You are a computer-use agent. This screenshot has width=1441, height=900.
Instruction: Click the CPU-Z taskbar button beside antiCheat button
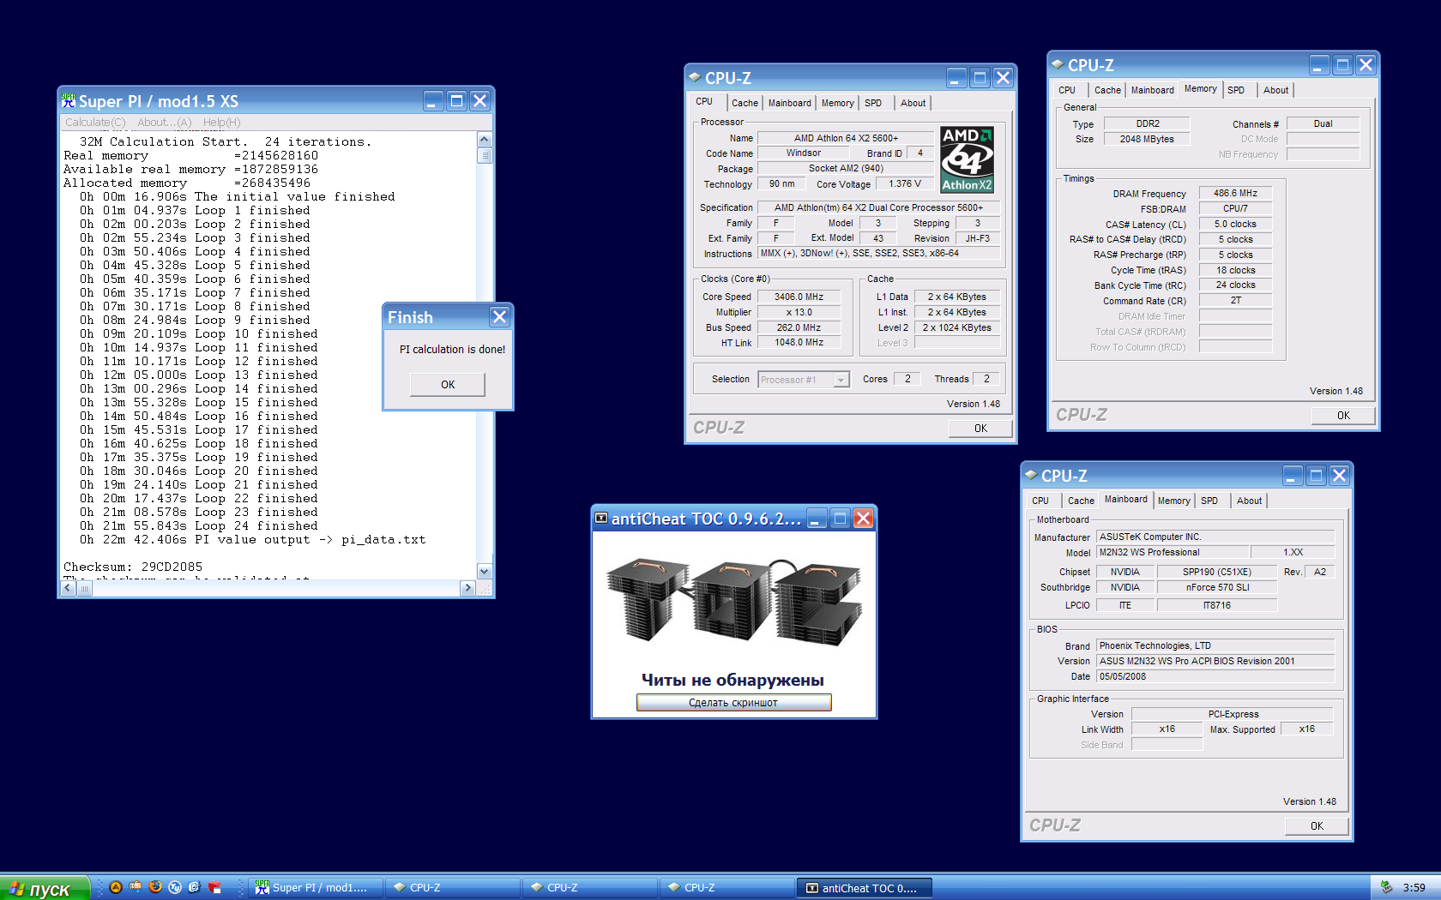point(727,888)
